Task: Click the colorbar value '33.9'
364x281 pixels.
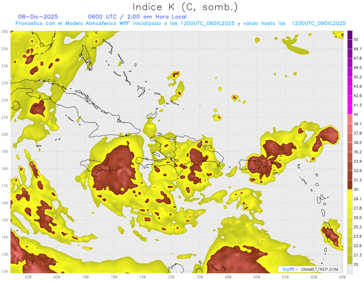Action: point(358,161)
